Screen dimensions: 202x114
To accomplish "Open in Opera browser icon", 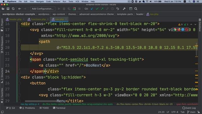I will (187, 29).
